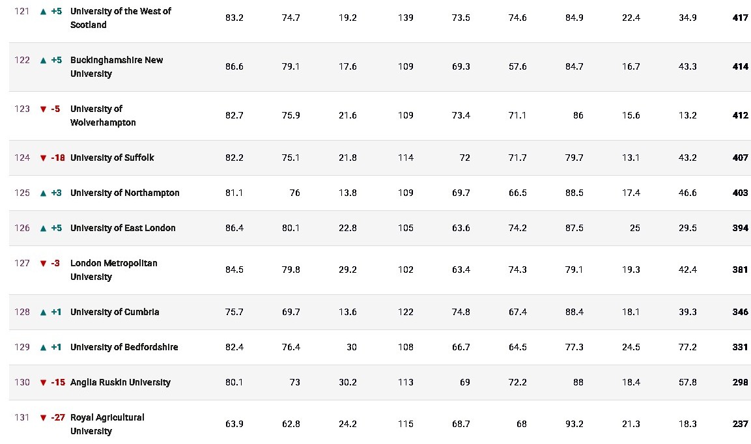Click the red down arrow for University of Wolverhampton
Image resolution: width=751 pixels, height=444 pixels.
[43, 109]
